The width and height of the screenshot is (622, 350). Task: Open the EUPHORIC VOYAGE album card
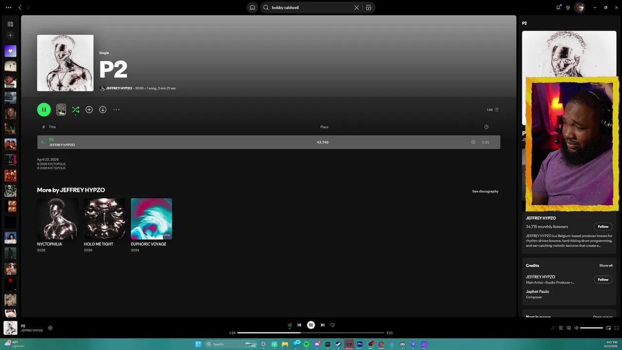click(x=151, y=225)
